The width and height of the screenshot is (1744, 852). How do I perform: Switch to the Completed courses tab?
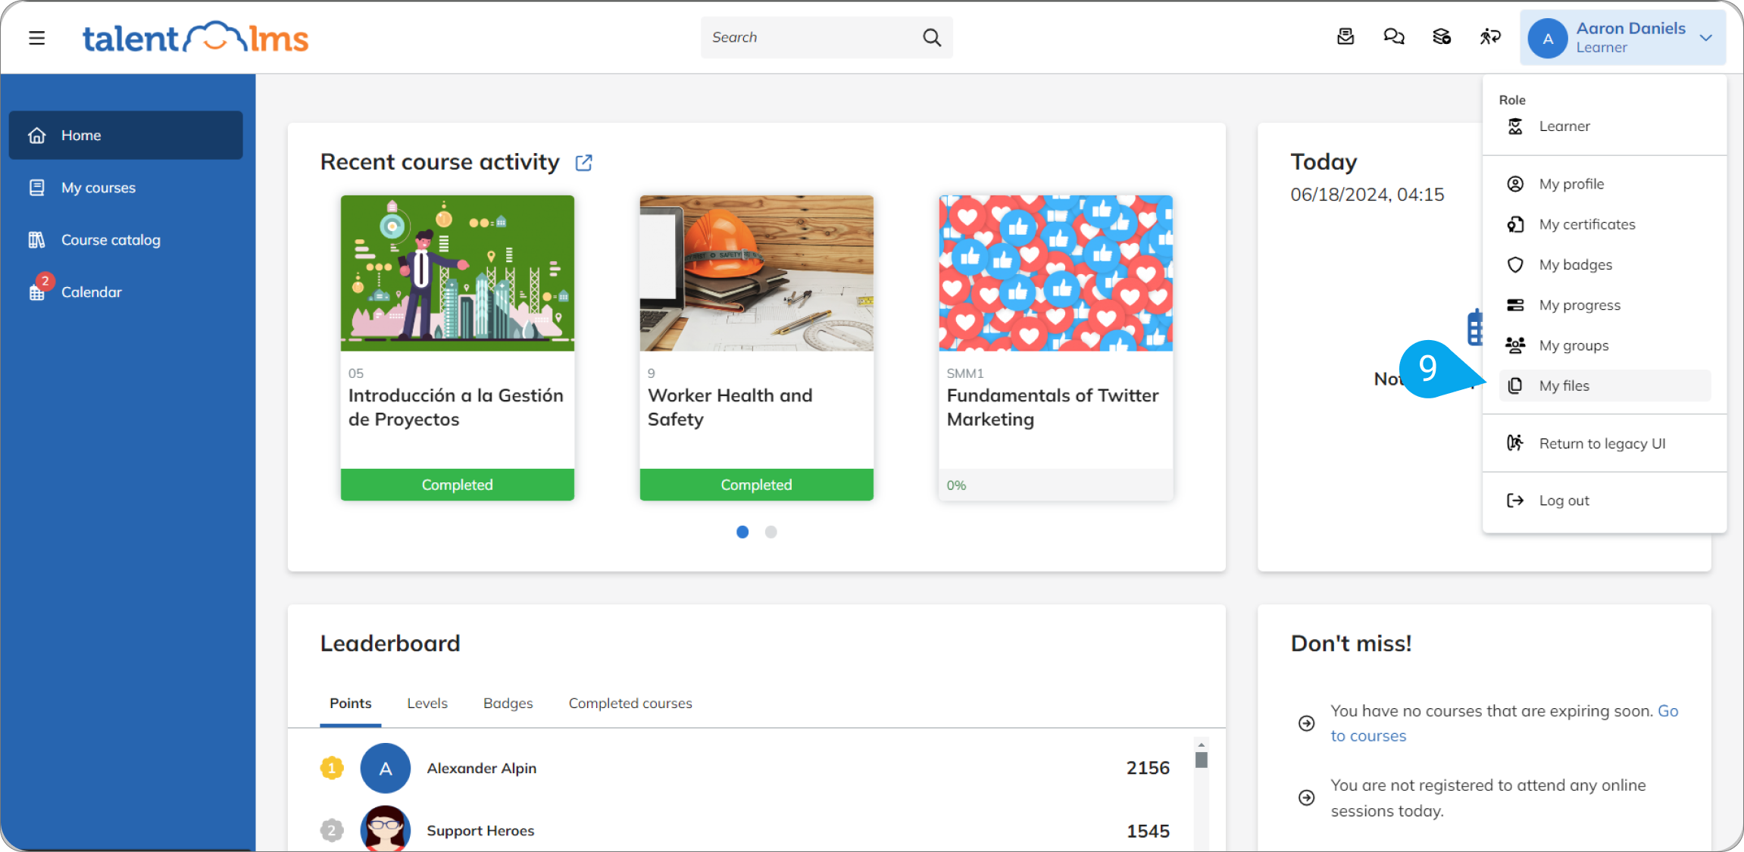pos(630,703)
